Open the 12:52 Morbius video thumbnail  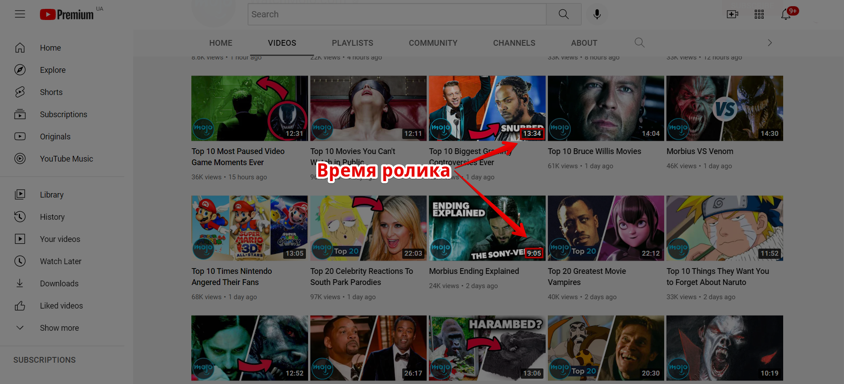(250, 348)
